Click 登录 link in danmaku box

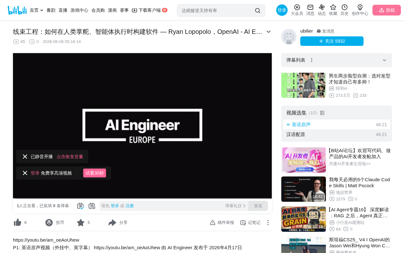pos(115,206)
